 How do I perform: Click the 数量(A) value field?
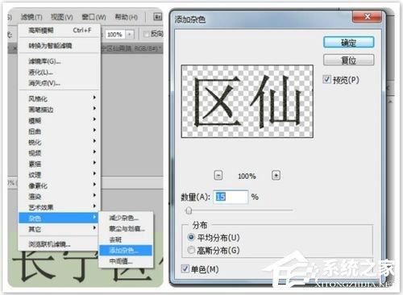click(231, 197)
